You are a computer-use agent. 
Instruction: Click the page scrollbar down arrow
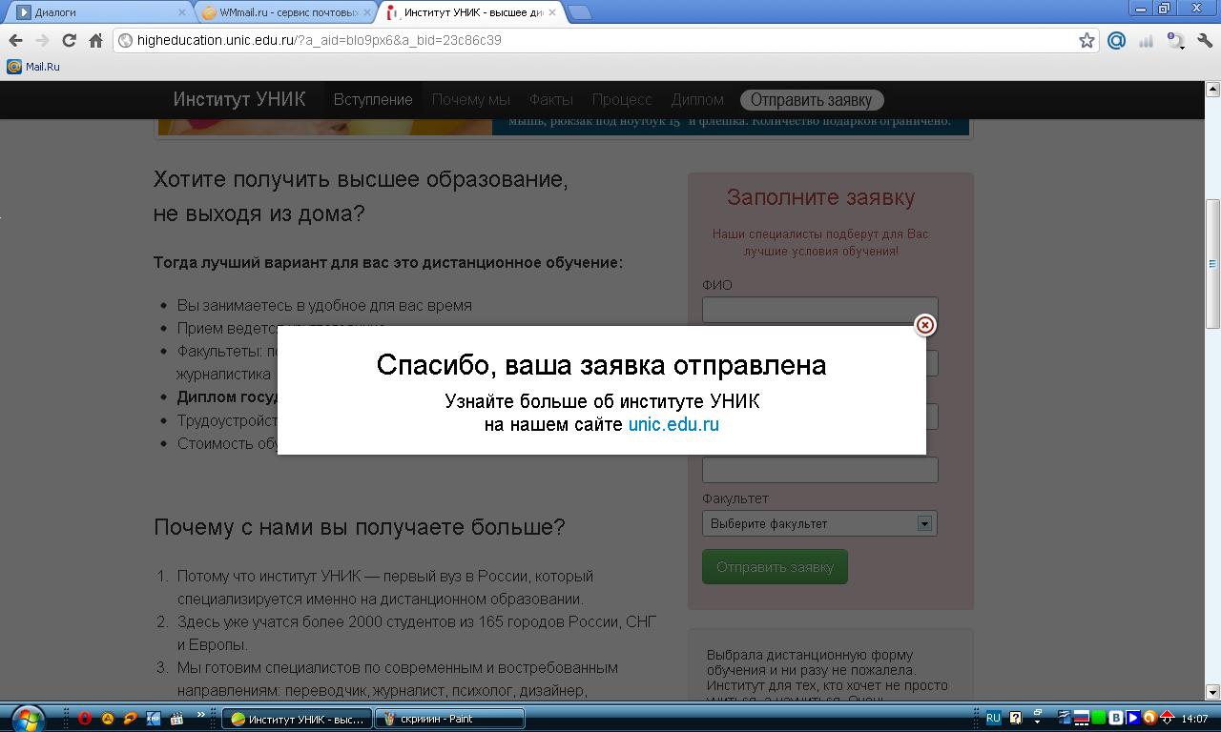pos(1212,692)
